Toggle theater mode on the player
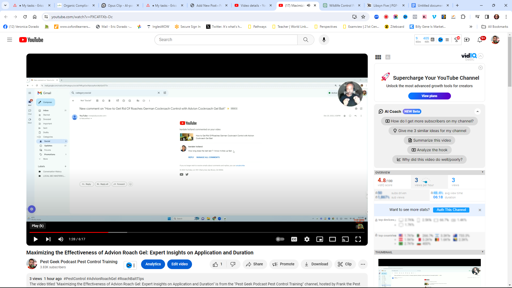The width and height of the screenshot is (512, 288). (333, 239)
